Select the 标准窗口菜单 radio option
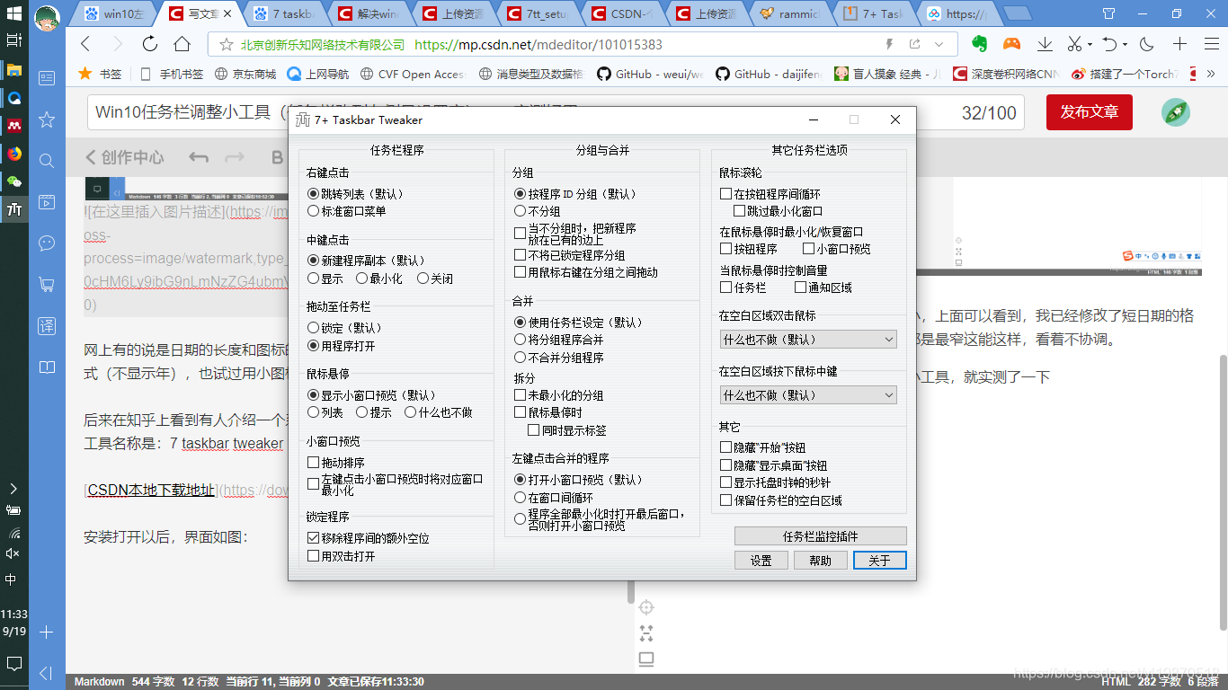Image resolution: width=1228 pixels, height=690 pixels. (346, 211)
